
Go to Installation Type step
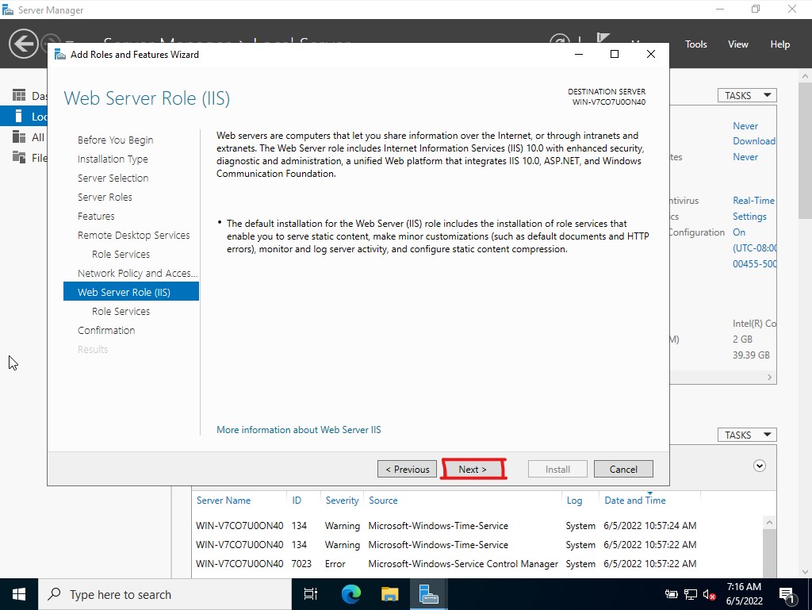tap(113, 159)
